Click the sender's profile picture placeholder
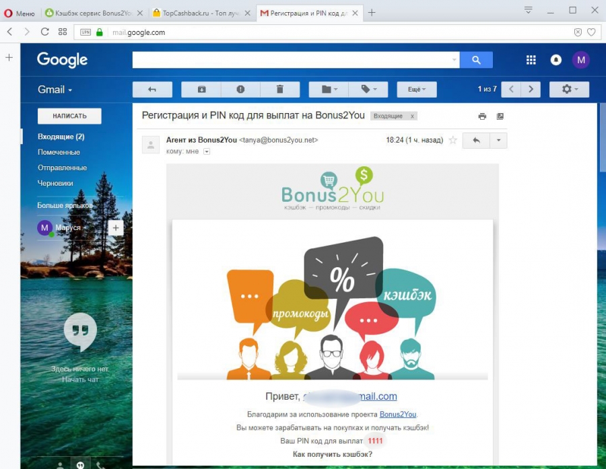 coord(151,145)
